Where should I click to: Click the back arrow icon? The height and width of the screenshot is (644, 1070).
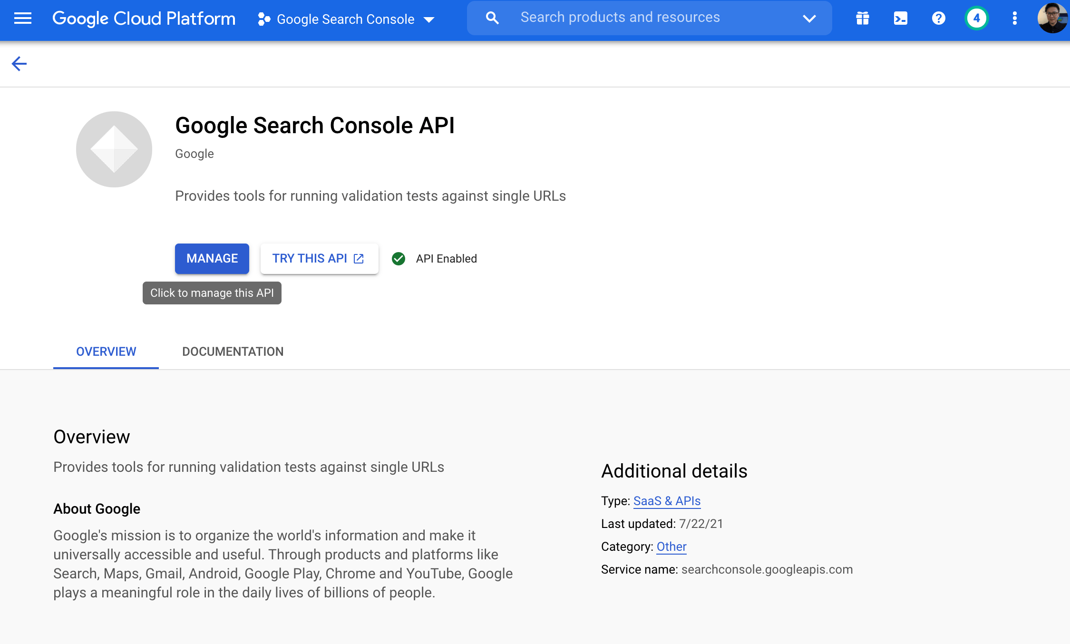(x=19, y=64)
